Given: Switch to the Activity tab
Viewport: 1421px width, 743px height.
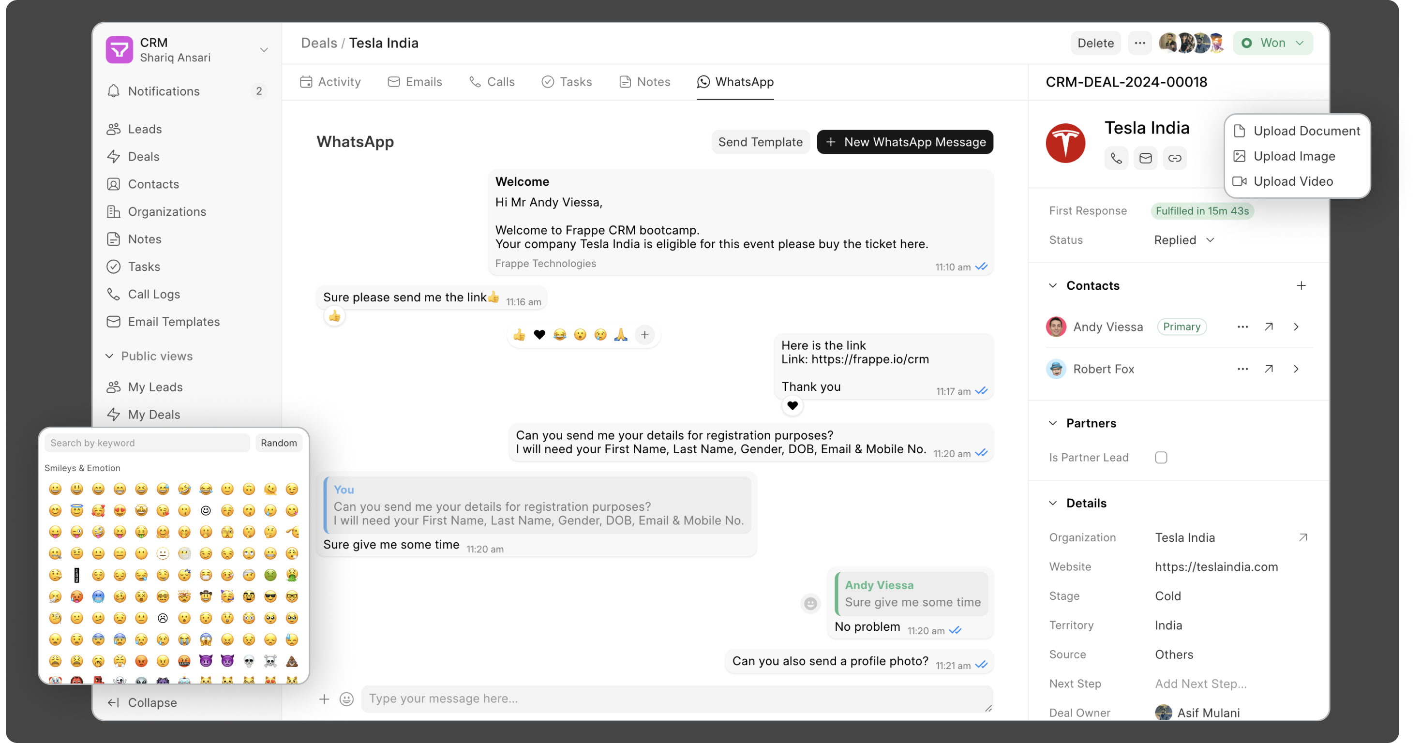Looking at the screenshot, I should coord(330,82).
